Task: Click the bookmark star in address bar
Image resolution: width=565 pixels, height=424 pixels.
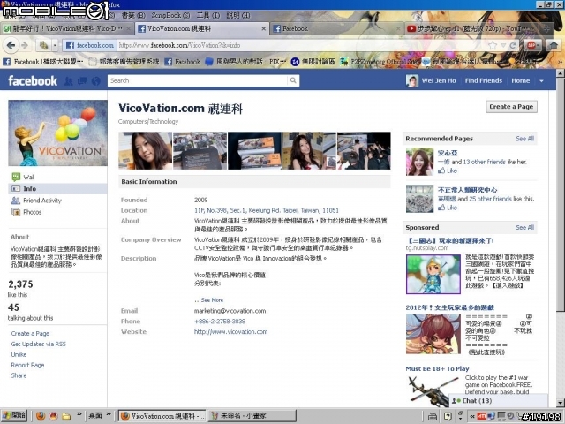Action: (493, 45)
